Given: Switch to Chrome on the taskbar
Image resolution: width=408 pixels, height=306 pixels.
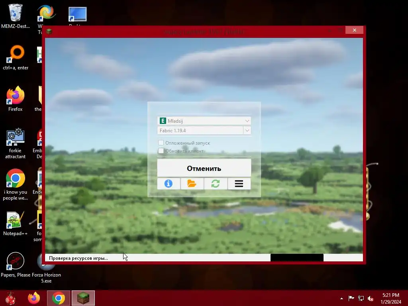Looking at the screenshot, I should point(59,298).
